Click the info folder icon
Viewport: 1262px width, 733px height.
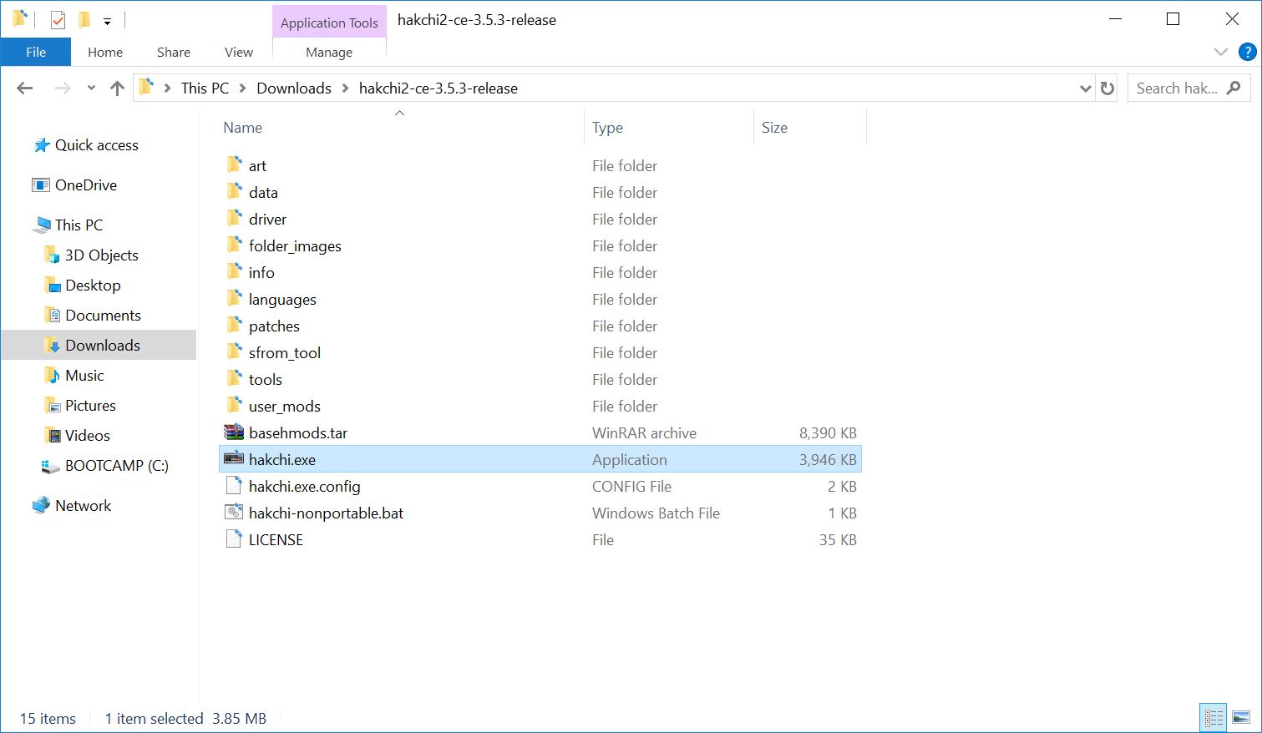coord(235,272)
